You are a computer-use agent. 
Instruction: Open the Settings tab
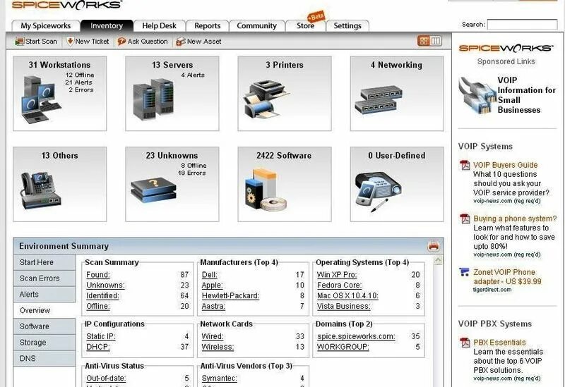click(x=347, y=26)
